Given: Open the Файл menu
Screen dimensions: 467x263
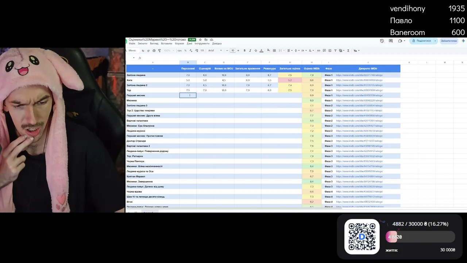Looking at the screenshot, I should pyautogui.click(x=132, y=43).
